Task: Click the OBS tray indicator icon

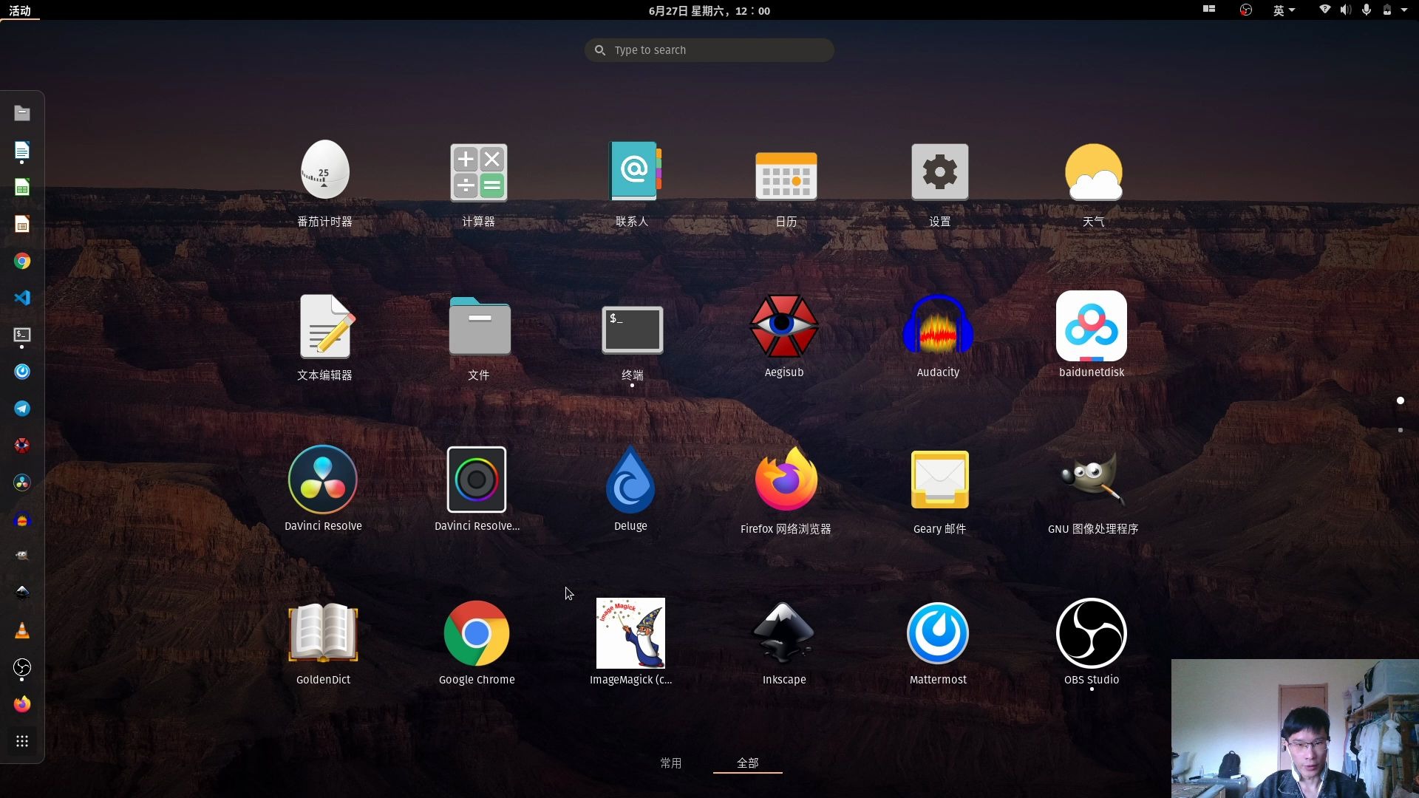Action: coord(1246,10)
